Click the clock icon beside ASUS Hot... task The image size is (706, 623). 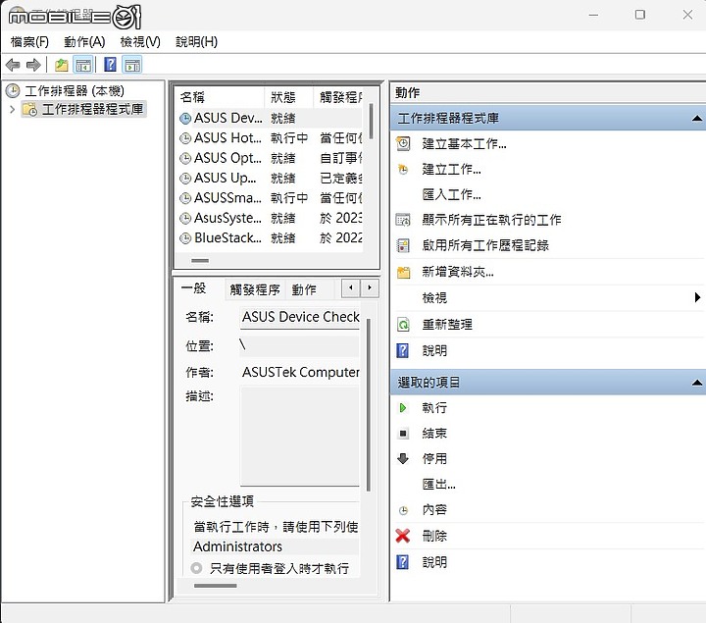(185, 138)
